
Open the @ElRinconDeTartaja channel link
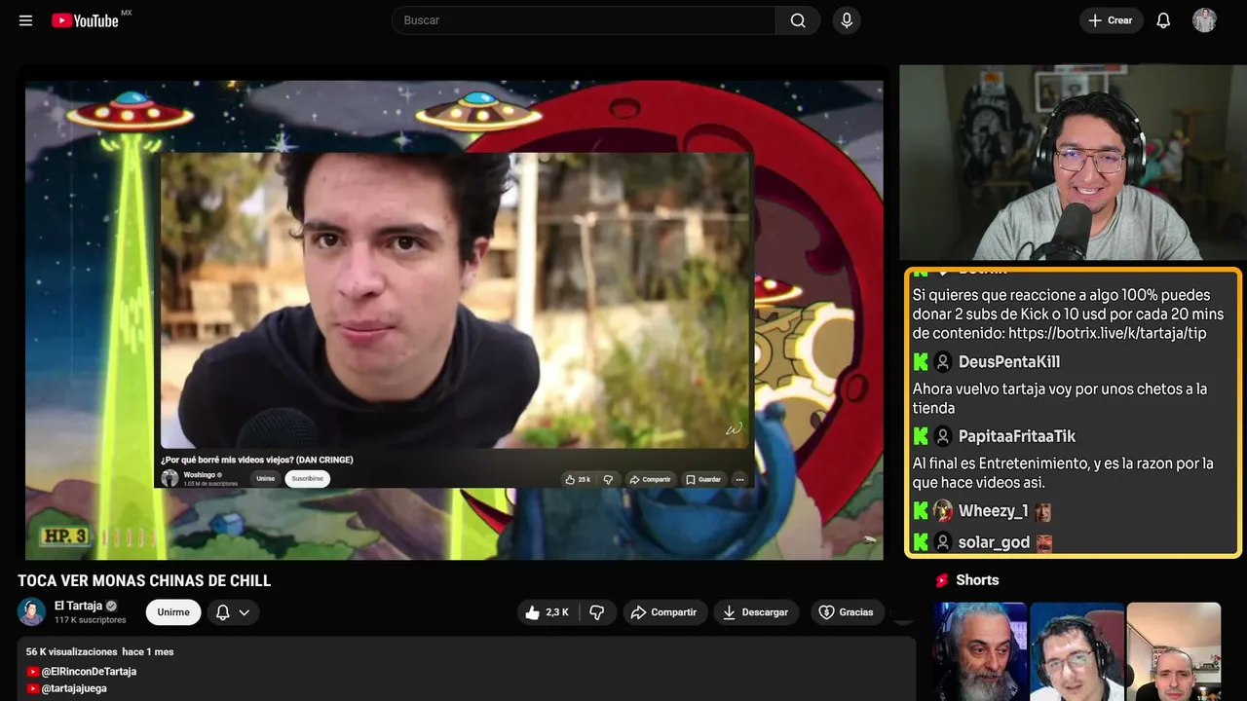coord(89,672)
